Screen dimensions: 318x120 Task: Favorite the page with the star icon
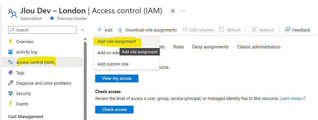[x=173, y=11]
